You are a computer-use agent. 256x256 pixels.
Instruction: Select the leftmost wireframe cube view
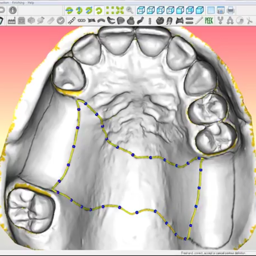140,10
